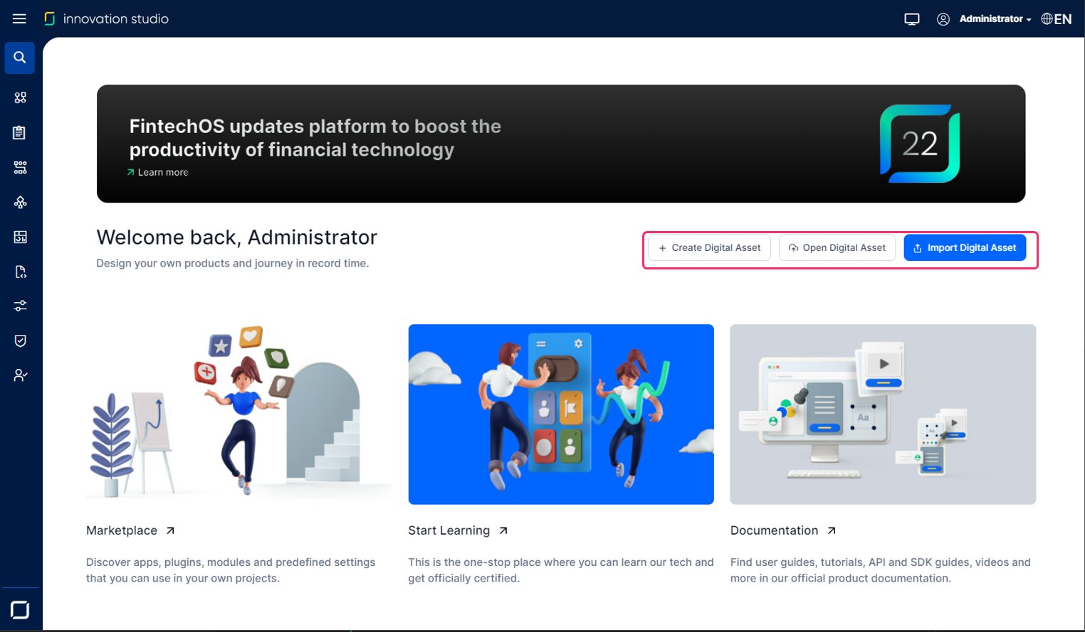This screenshot has height=632, width=1085.
Task: Expand the Administrator user dropdown
Action: (994, 19)
